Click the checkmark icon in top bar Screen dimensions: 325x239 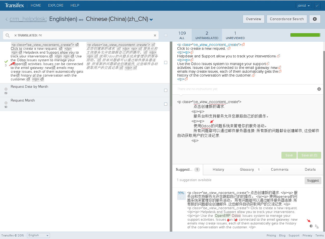pos(317,6)
